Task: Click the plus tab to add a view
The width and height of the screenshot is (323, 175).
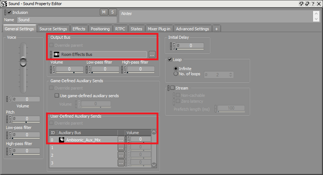Action: click(216, 29)
